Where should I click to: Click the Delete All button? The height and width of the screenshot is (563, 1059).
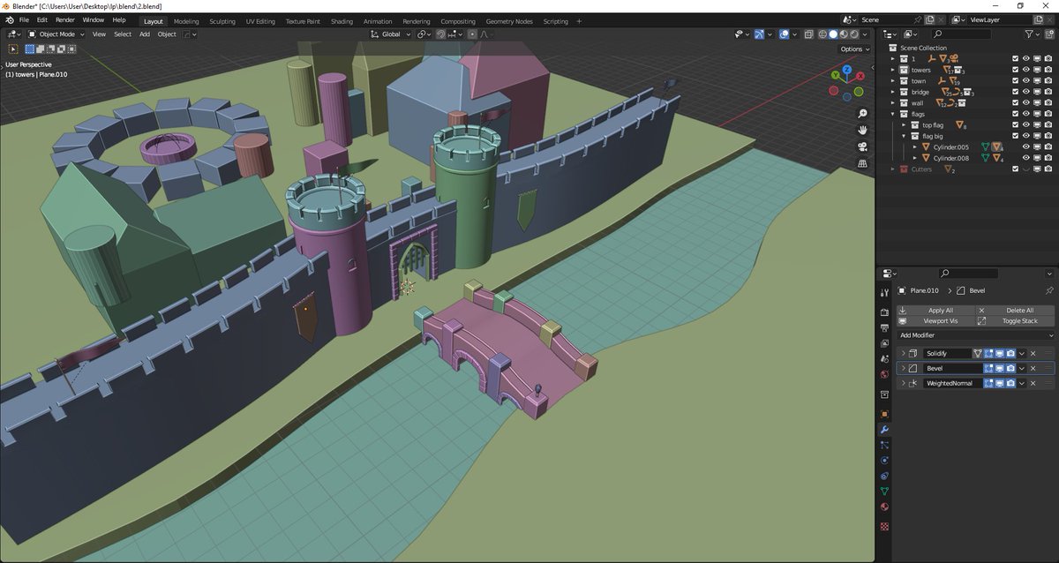point(1015,311)
